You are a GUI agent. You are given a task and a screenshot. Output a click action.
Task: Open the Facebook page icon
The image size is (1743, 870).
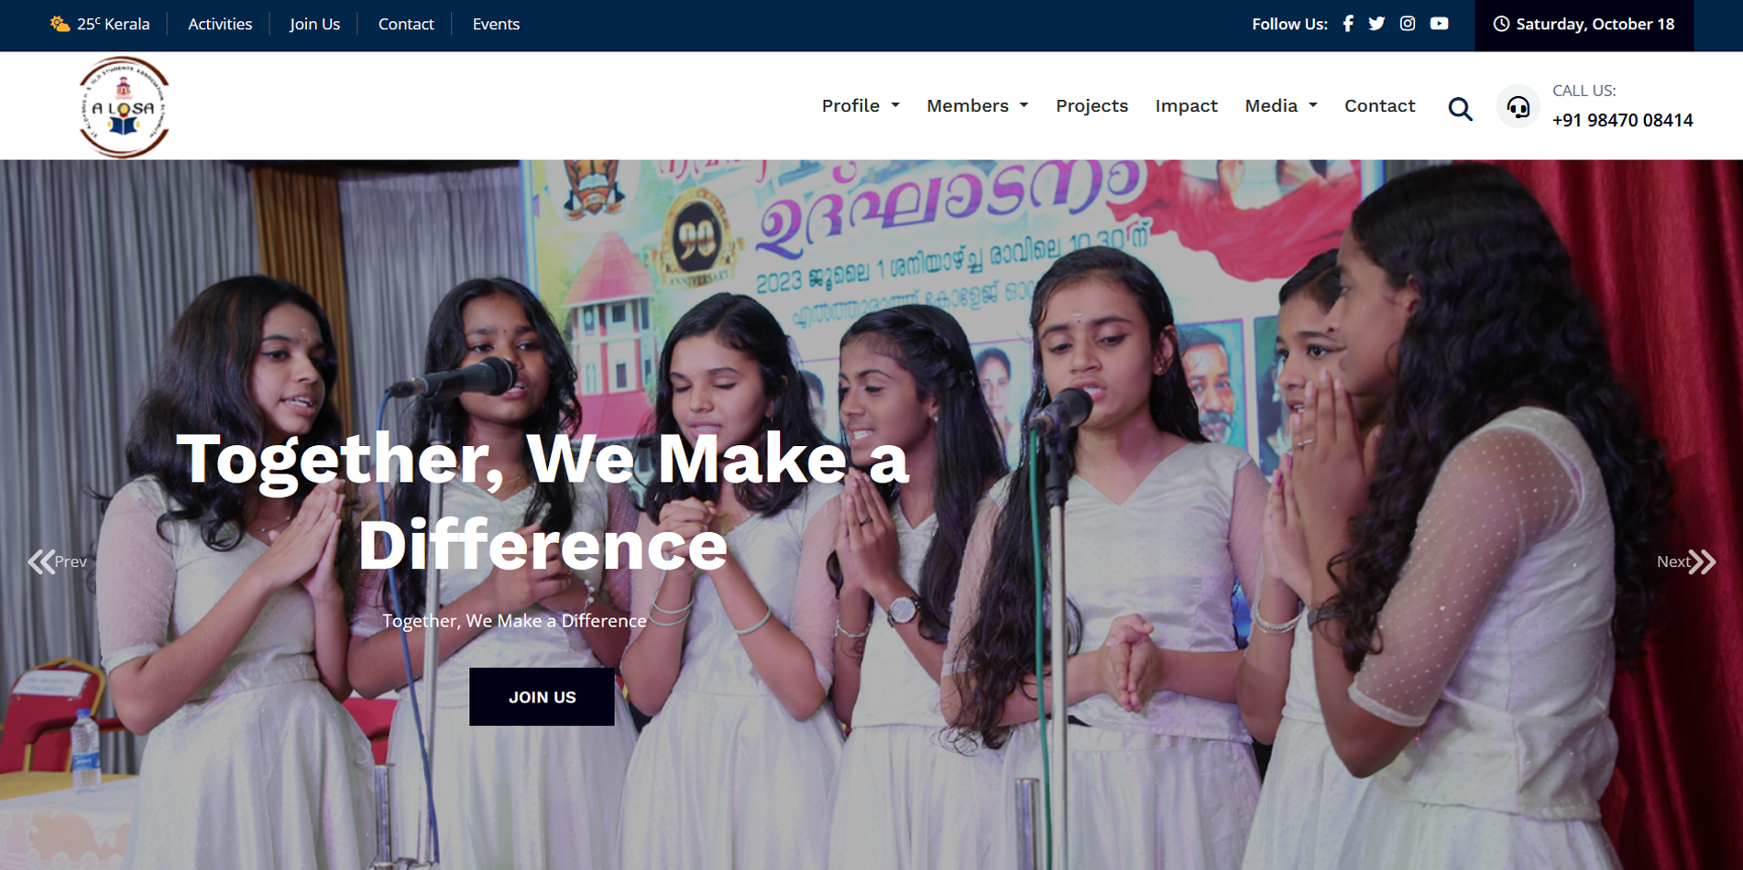pos(1348,24)
